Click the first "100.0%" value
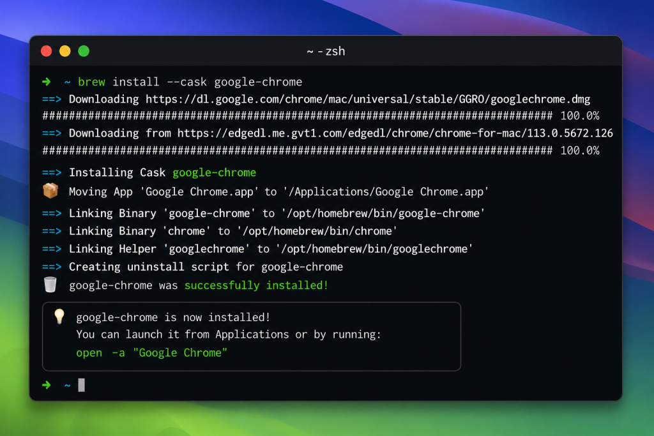 580,116
